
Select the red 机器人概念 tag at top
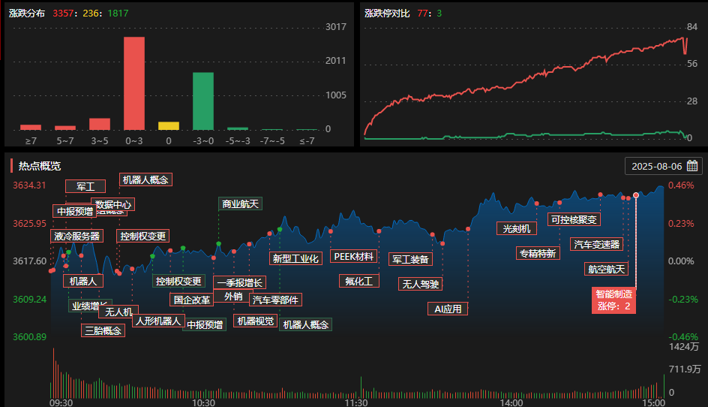coord(145,179)
